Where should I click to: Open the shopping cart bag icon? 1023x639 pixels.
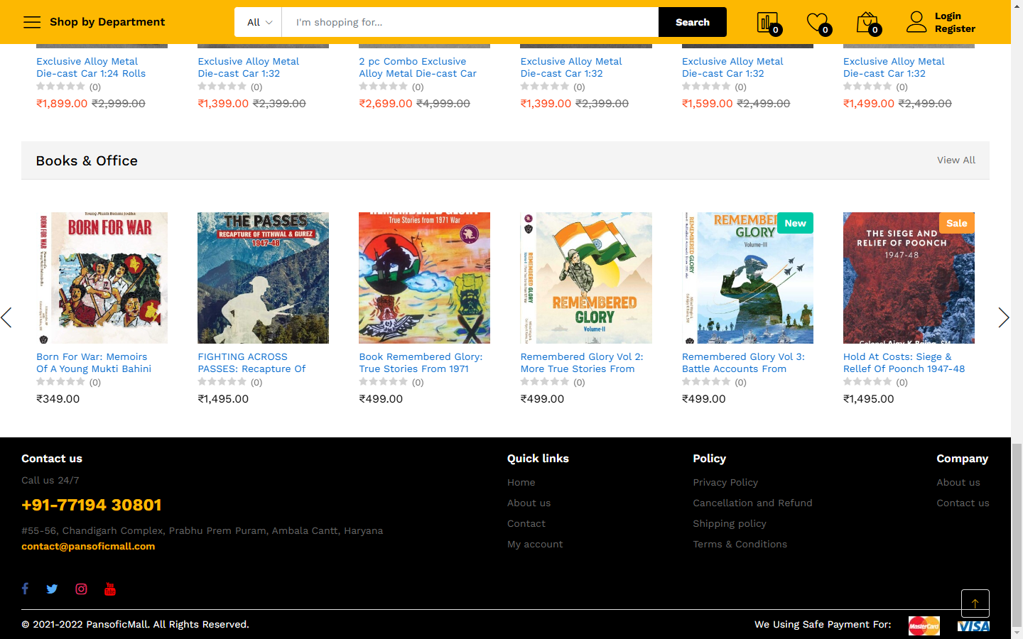pyautogui.click(x=867, y=23)
